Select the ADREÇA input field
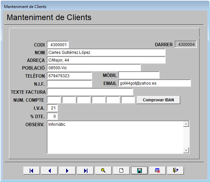This screenshot has height=182, width=210. point(106,60)
